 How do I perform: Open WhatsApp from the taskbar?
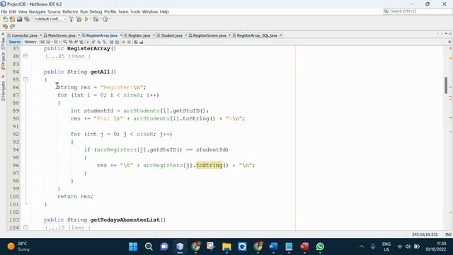point(320,246)
